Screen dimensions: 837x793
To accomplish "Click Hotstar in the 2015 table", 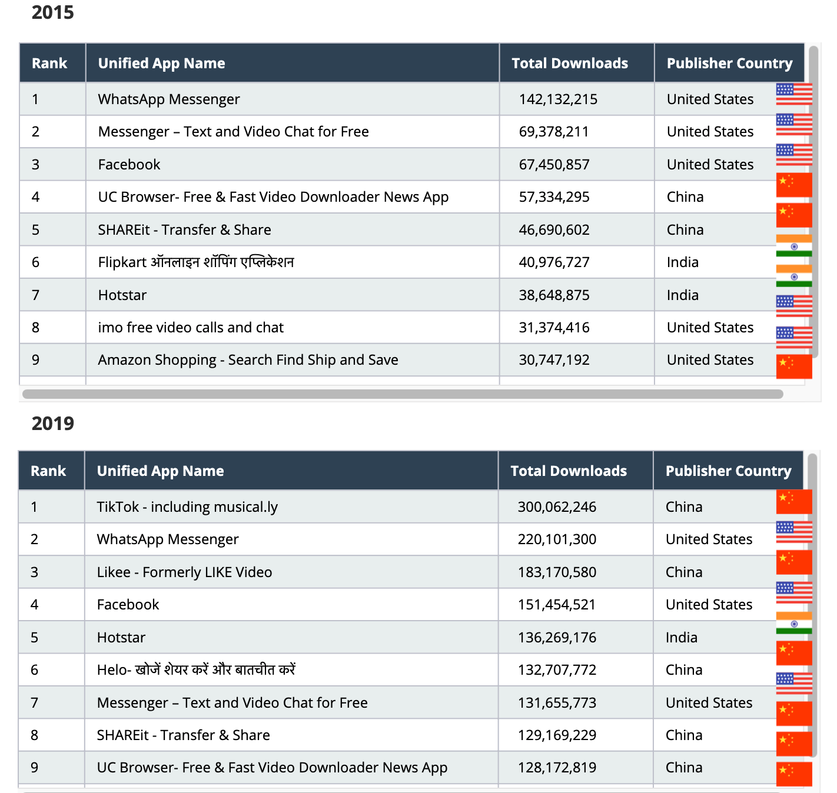I will pyautogui.click(x=122, y=295).
